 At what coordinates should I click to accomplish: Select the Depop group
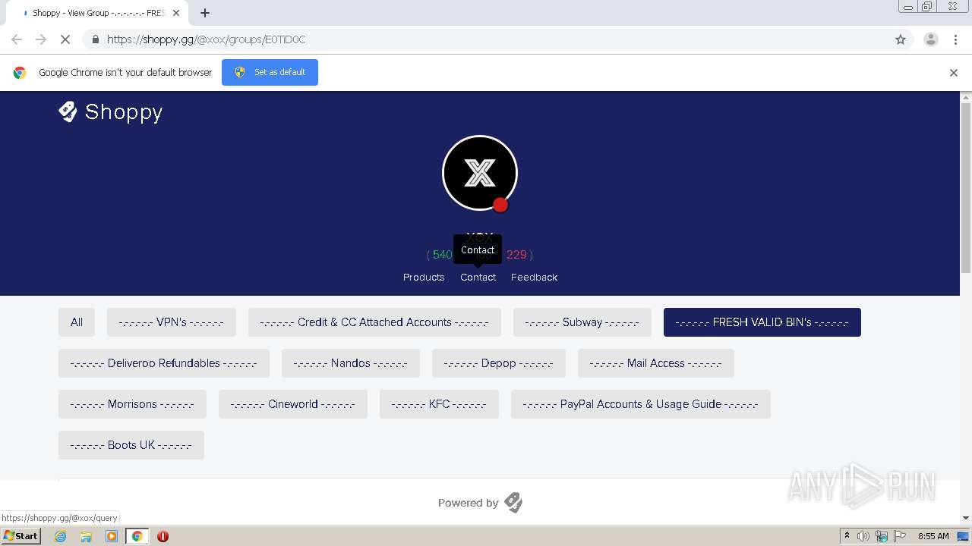pos(499,363)
